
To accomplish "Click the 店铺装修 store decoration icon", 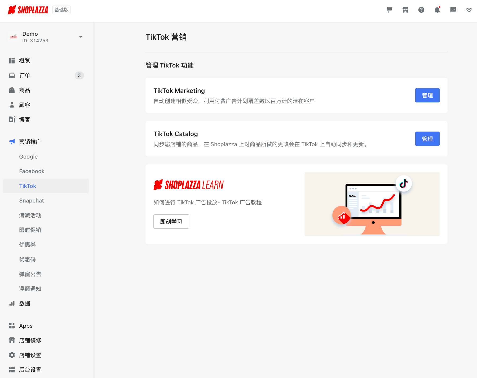I will [12, 340].
